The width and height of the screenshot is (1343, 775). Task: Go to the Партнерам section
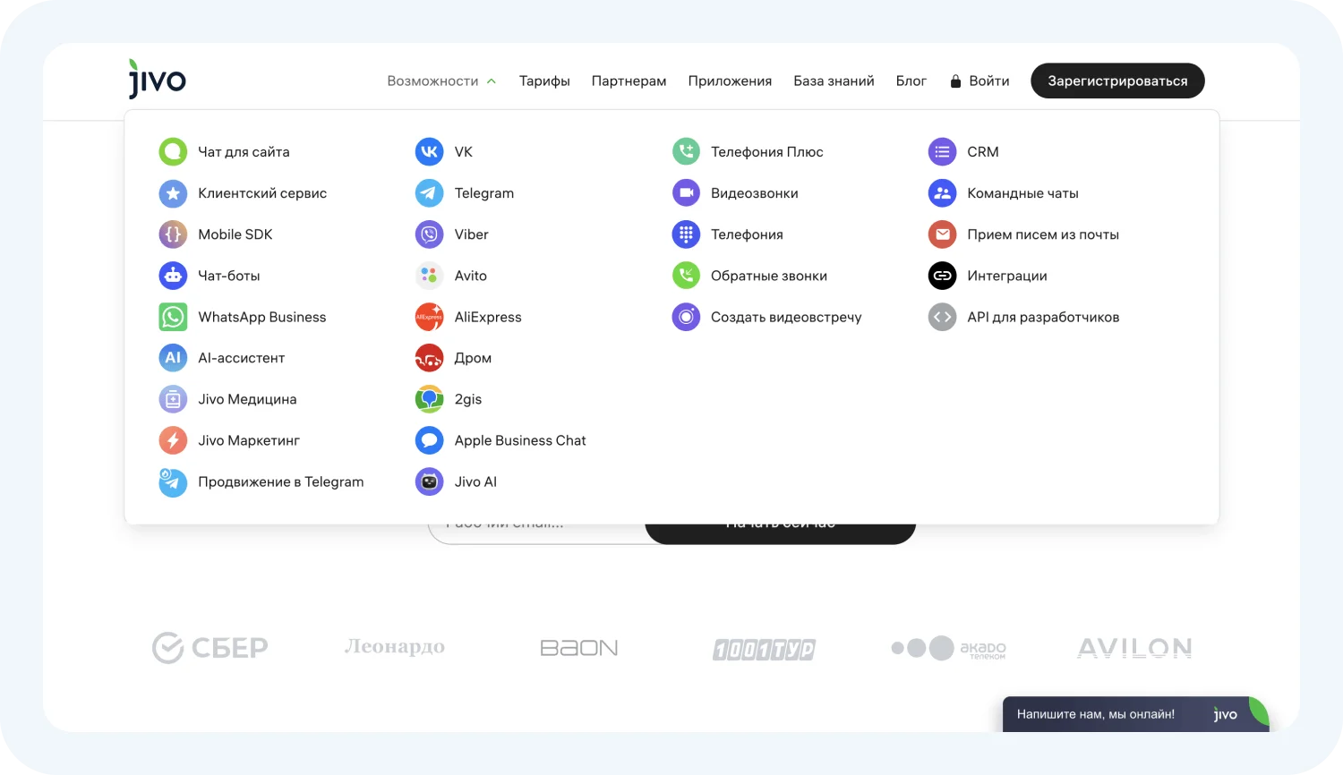[x=629, y=81]
